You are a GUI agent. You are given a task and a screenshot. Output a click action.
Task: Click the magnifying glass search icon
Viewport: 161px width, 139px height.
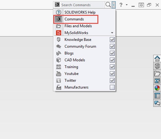(x=108, y=5)
